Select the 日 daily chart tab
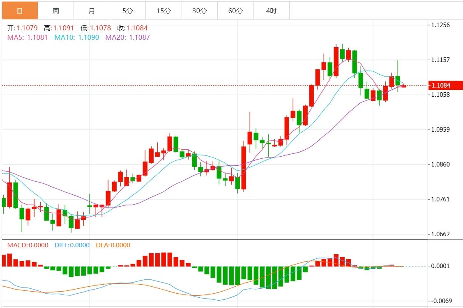This screenshot has height=308, width=463. [x=20, y=11]
